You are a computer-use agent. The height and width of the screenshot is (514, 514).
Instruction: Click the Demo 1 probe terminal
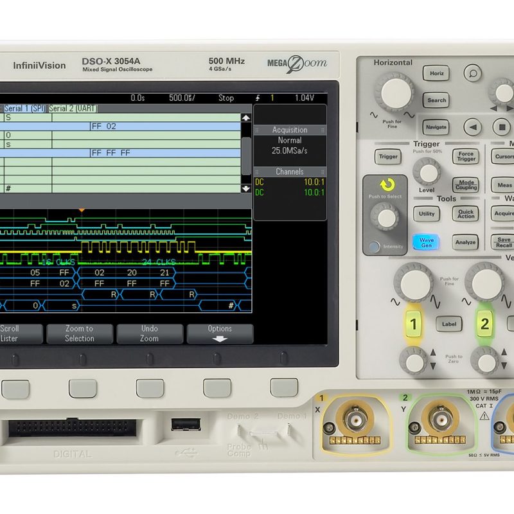pos(288,429)
